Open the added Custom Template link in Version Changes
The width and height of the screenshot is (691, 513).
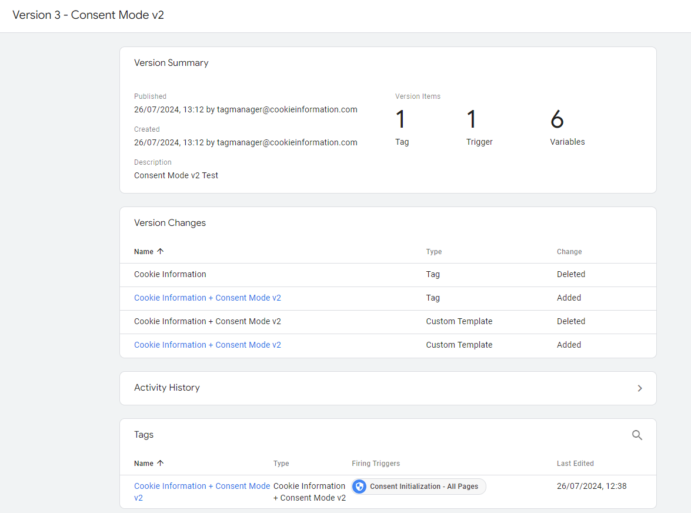[x=208, y=345]
